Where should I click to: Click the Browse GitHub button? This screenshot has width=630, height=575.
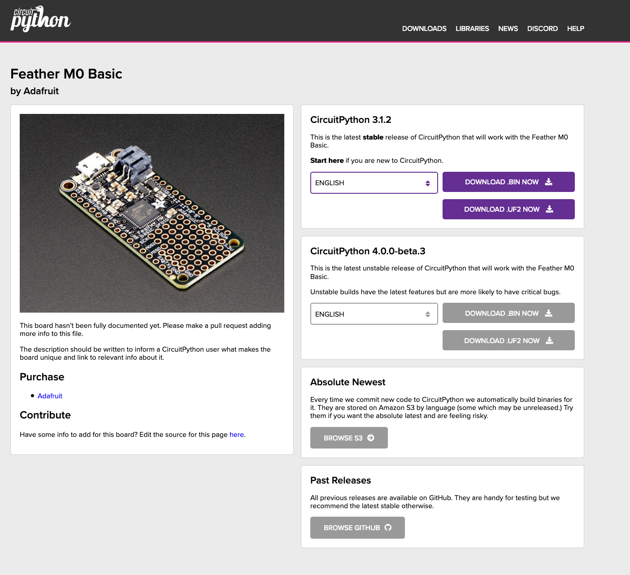[x=357, y=527]
